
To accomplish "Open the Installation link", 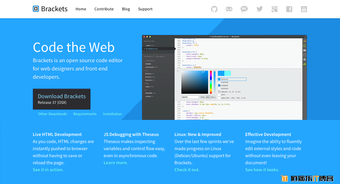I will pos(112,114).
